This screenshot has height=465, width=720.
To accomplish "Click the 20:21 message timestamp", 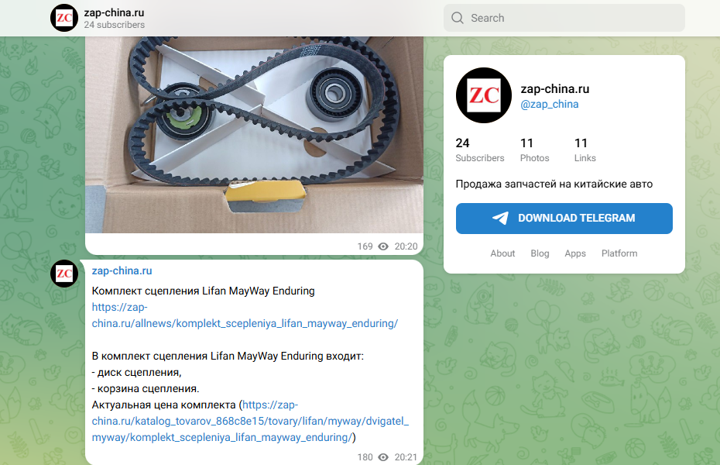I will point(406,457).
